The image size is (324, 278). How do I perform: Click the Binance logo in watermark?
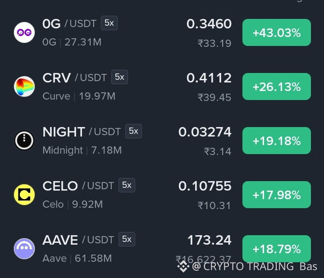pyautogui.click(x=183, y=266)
